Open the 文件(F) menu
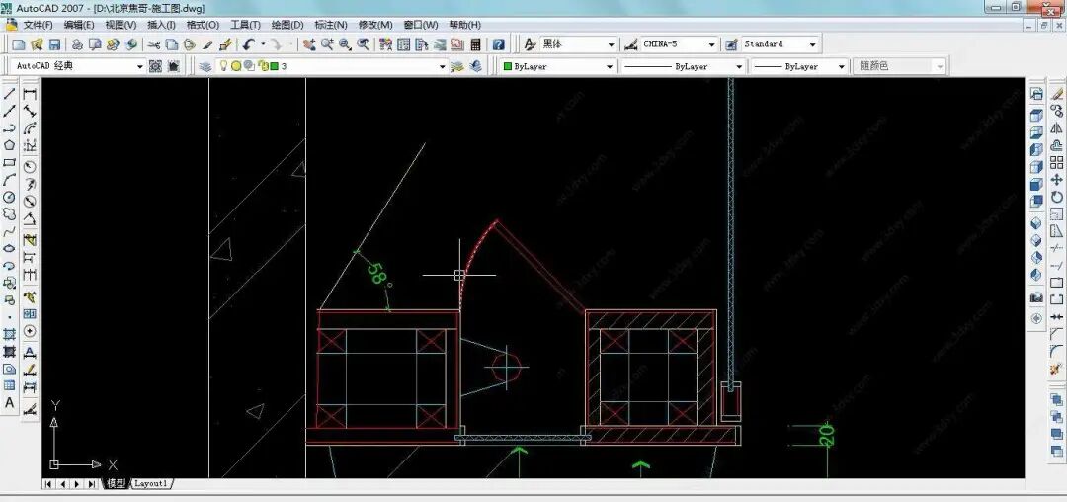1067x502 pixels. pos(39,25)
